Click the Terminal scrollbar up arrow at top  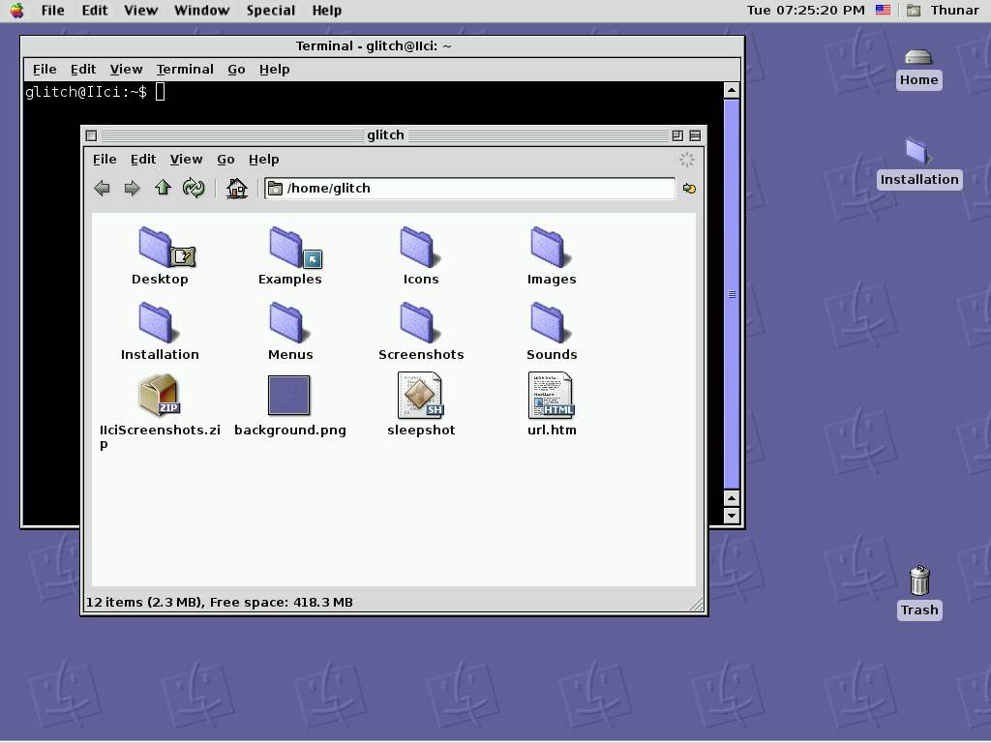click(x=732, y=90)
